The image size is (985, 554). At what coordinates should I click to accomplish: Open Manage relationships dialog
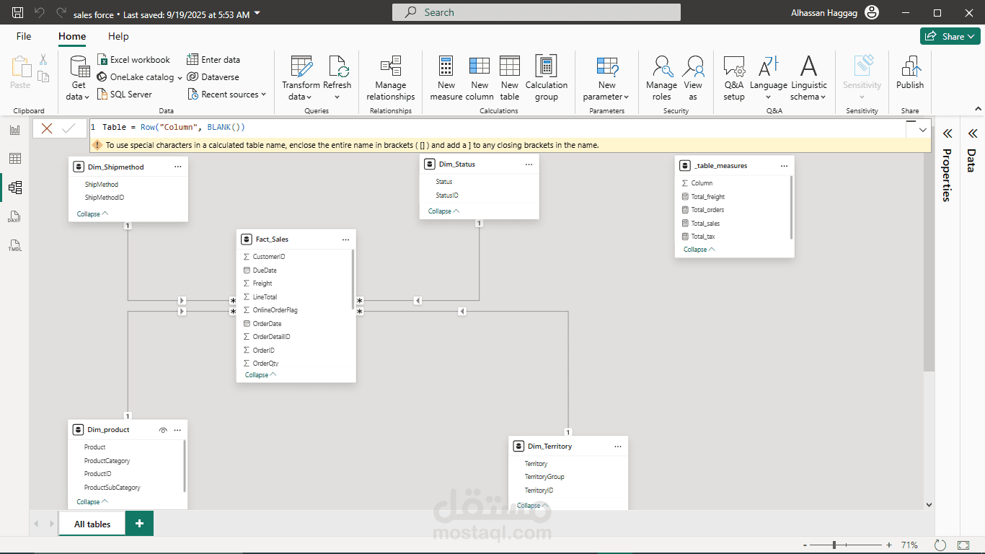[390, 67]
